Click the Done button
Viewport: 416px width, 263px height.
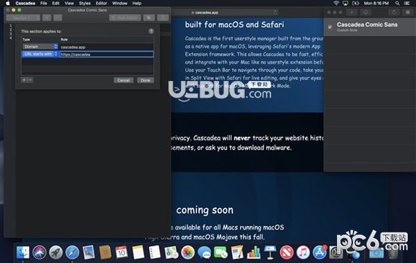[x=146, y=80]
